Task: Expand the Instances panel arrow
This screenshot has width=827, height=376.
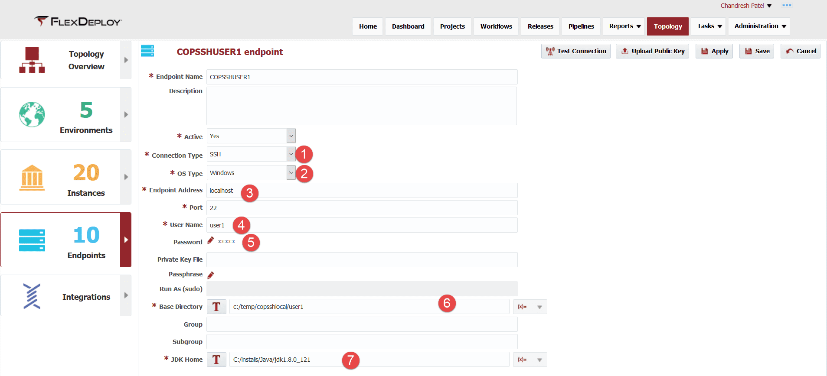Action: (126, 177)
